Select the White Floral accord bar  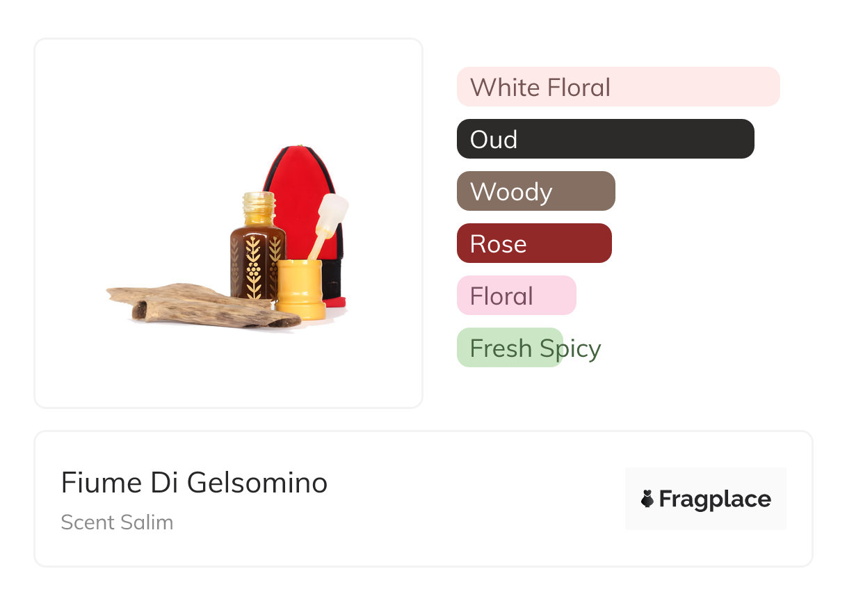pyautogui.click(x=618, y=87)
